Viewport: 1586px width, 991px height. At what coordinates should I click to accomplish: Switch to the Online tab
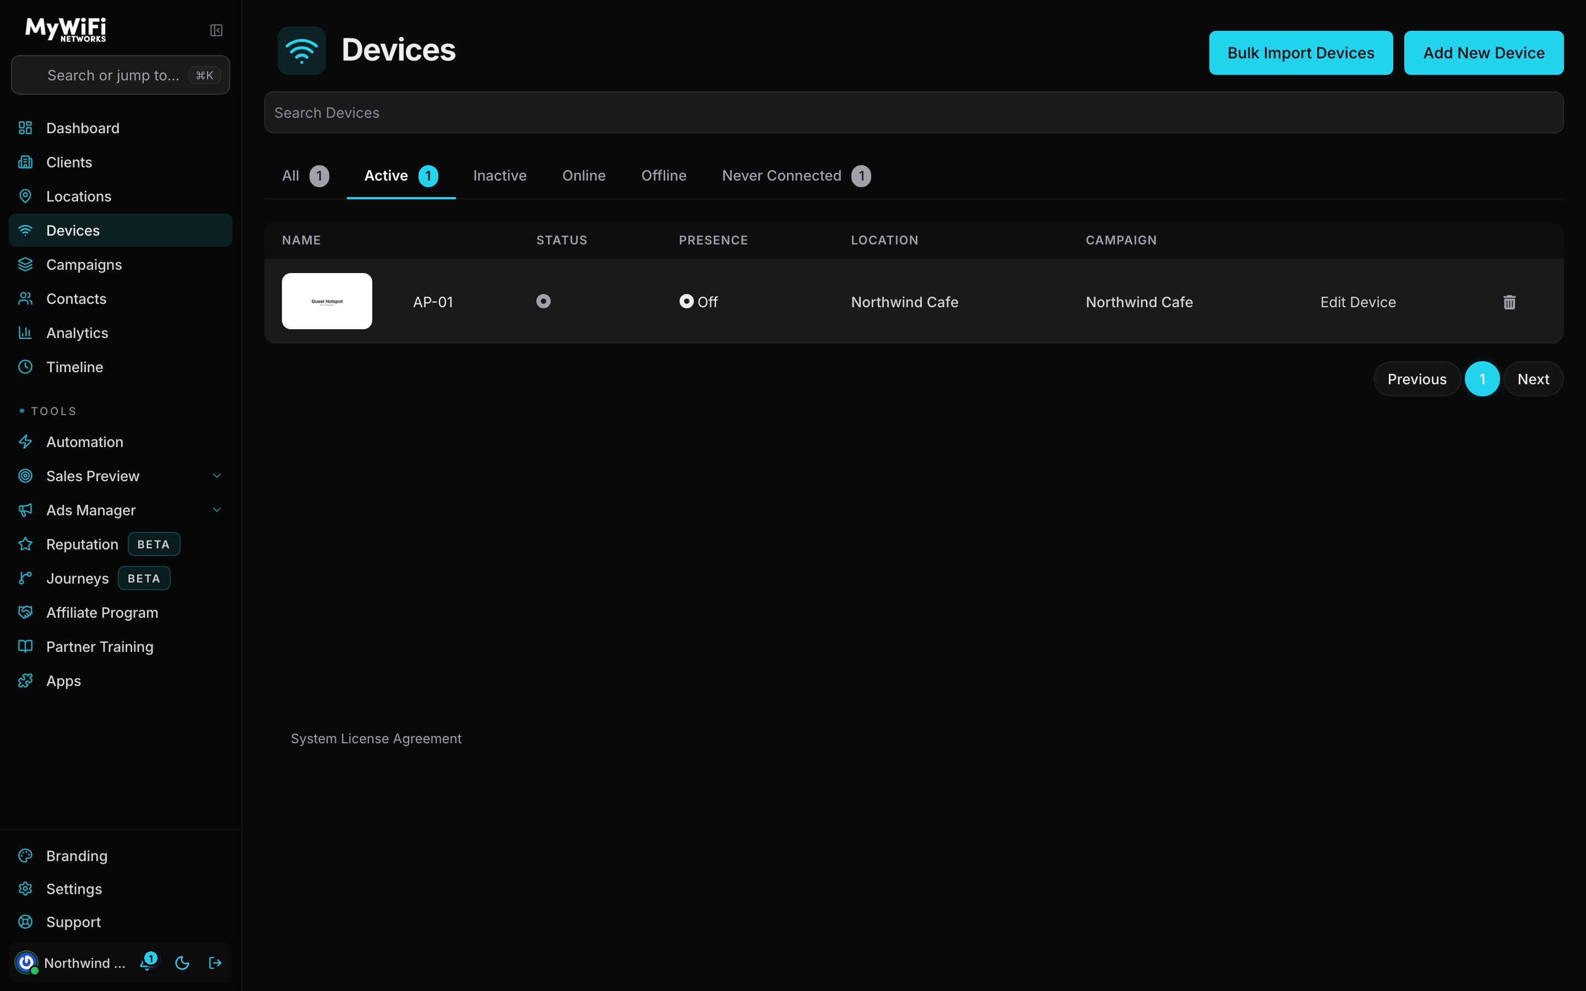tap(584, 176)
